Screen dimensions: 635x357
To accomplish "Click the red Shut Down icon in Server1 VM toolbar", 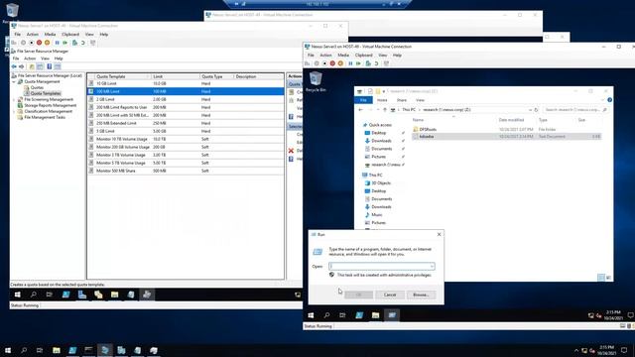I will point(40,43).
